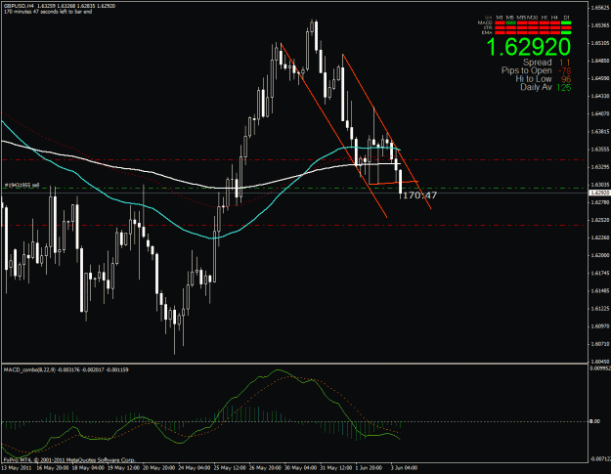Click the Spread value 1.1

565,63
